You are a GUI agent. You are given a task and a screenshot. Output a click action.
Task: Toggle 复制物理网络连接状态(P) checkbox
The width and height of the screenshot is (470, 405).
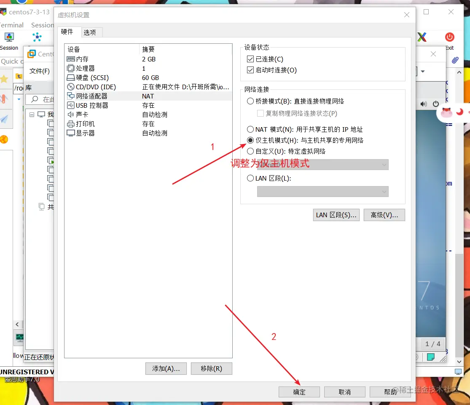click(261, 113)
